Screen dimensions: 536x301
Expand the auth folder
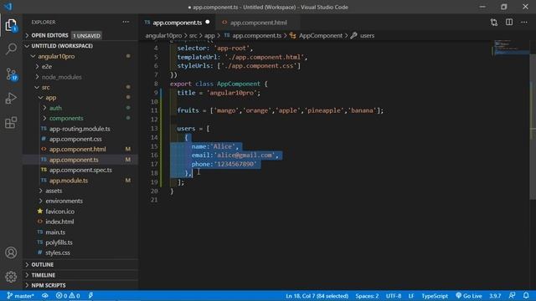[80, 108]
